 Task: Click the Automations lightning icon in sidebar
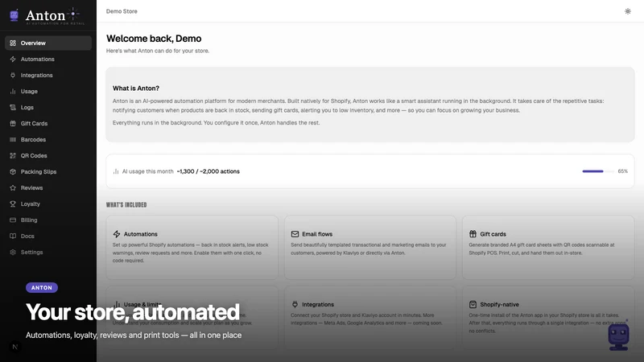(x=13, y=59)
